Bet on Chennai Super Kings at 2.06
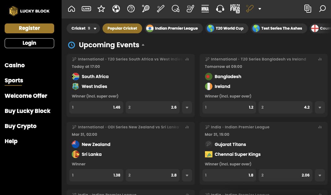The height and width of the screenshot is (195, 331). (x=285, y=175)
